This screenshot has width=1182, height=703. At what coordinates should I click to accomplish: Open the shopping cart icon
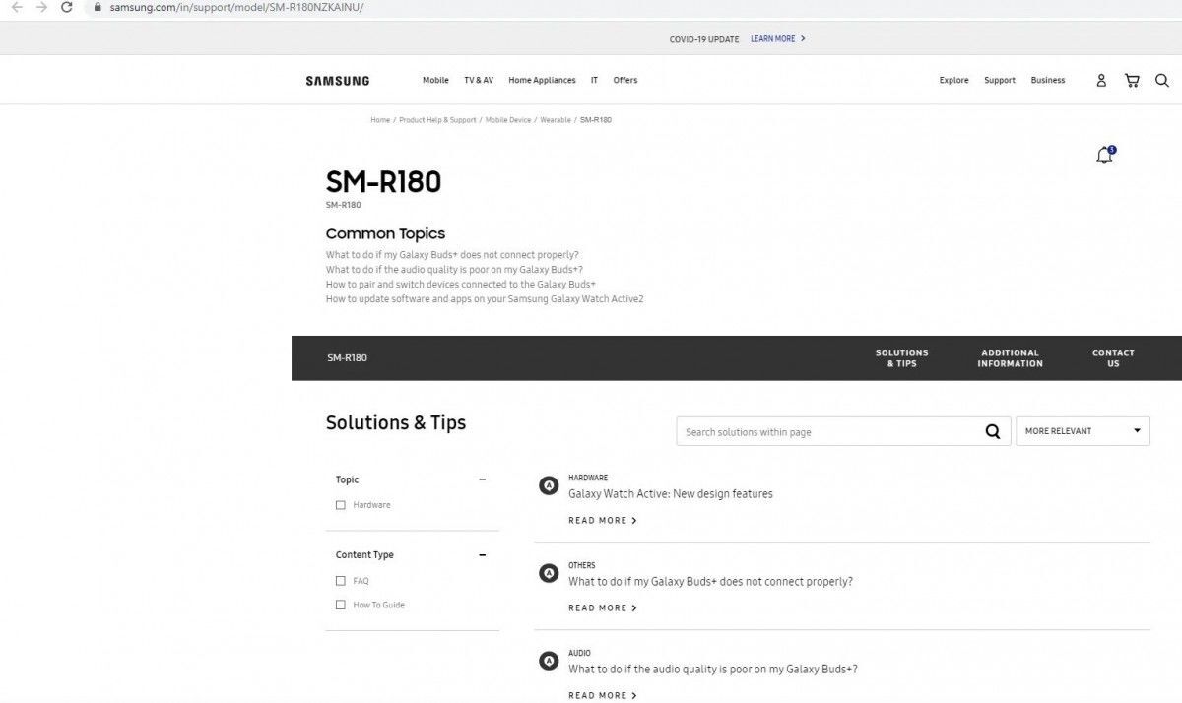pyautogui.click(x=1132, y=81)
